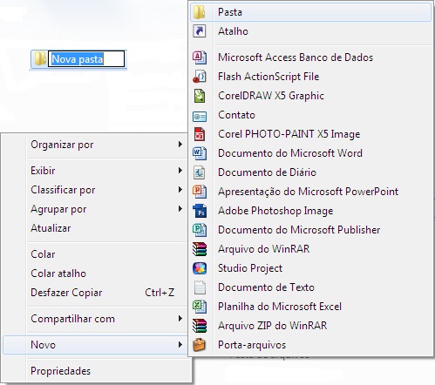Click the Pasta folder icon in submenu
This screenshot has width=435, height=385.
pyautogui.click(x=200, y=12)
